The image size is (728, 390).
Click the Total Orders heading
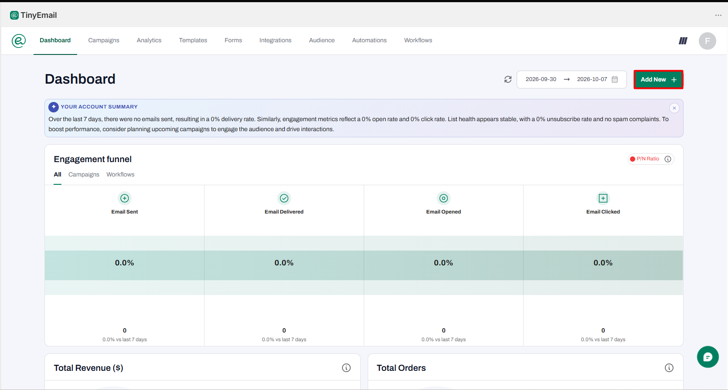point(401,368)
